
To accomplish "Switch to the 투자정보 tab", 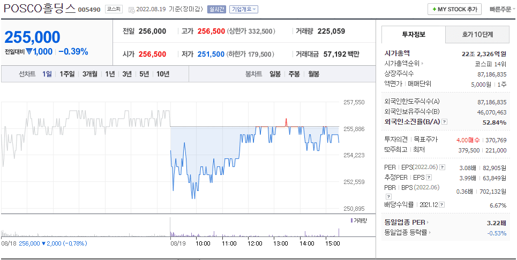I will 414,34.
